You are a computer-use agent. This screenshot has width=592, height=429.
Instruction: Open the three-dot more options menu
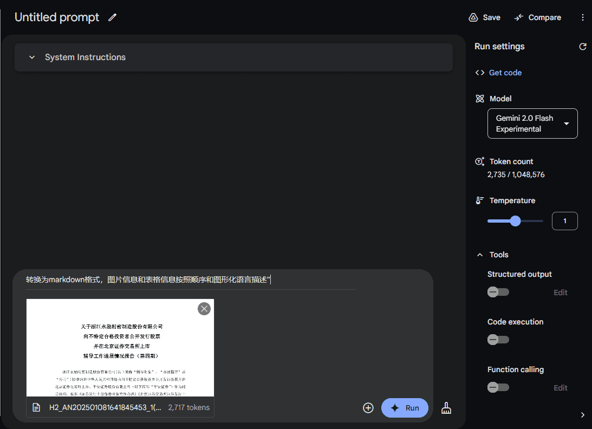click(x=583, y=17)
